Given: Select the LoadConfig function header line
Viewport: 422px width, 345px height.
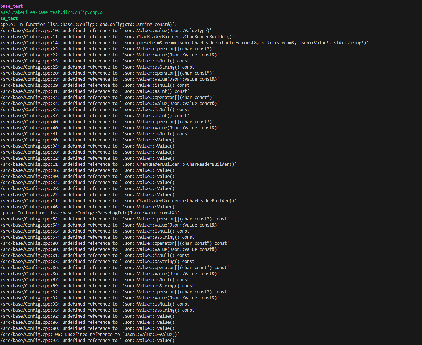Looking at the screenshot, I should (88, 24).
